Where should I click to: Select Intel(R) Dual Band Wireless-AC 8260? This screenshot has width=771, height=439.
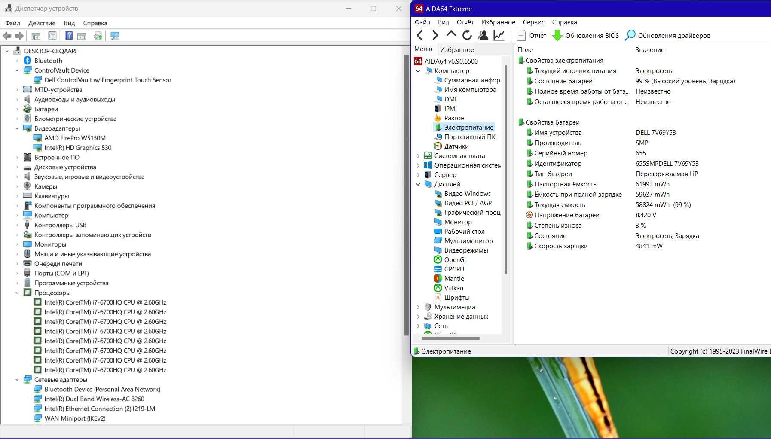[x=94, y=399]
